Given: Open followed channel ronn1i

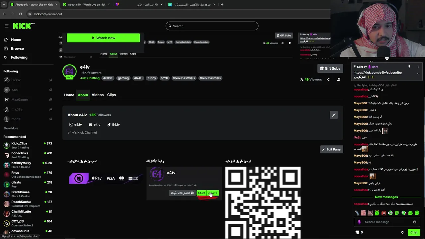Looking at the screenshot, I should (28, 119).
